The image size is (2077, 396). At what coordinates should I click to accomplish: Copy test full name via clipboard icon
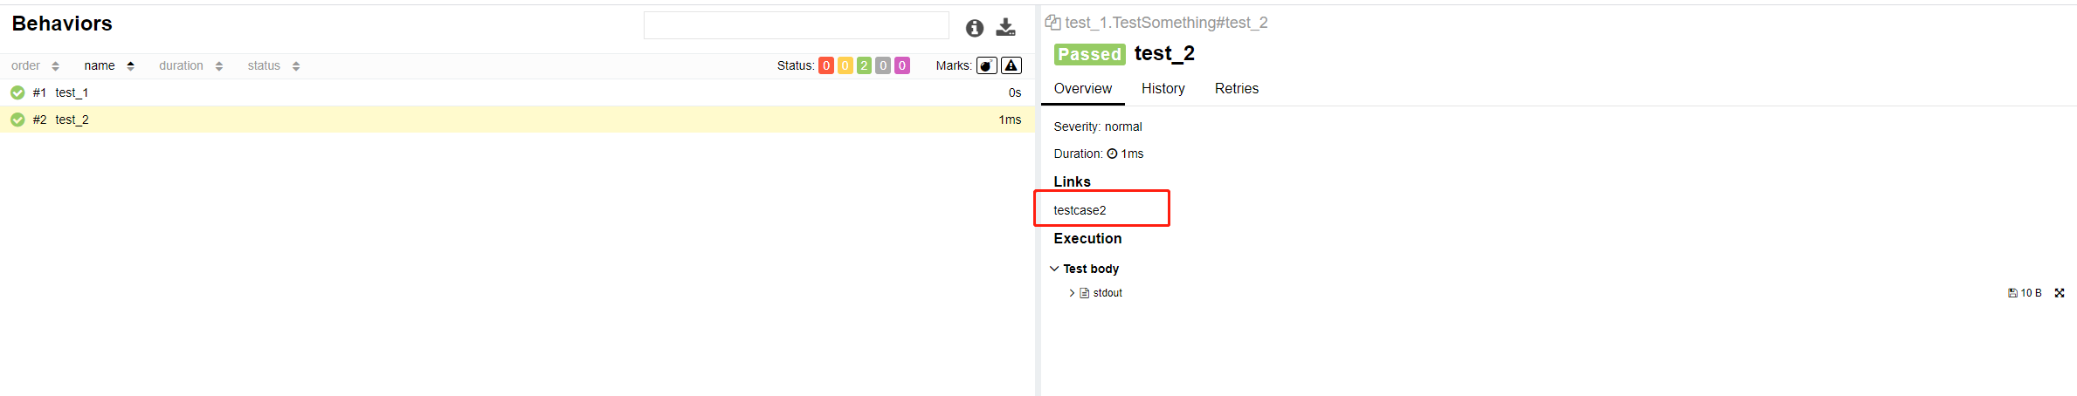[x=1053, y=23]
